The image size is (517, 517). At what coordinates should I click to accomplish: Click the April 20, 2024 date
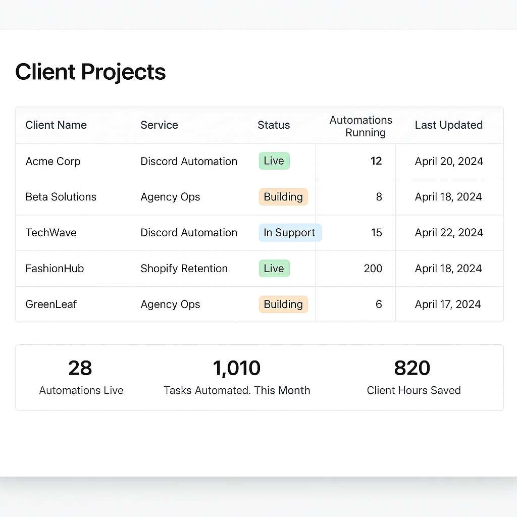tap(449, 161)
